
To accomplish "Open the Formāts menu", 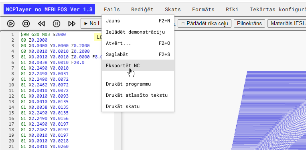I will click(203, 9).
